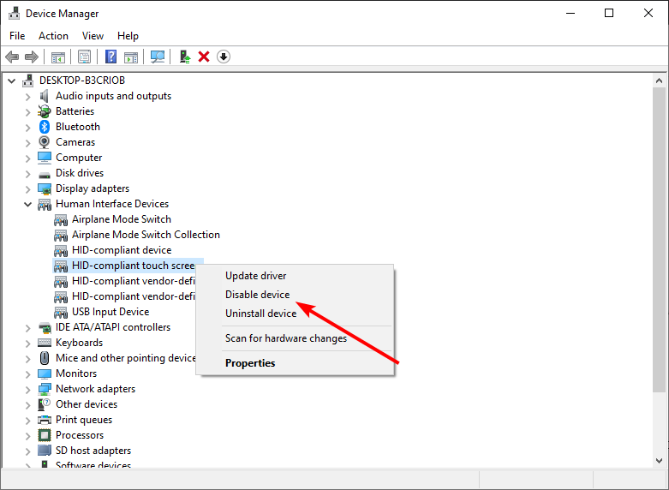This screenshot has width=669, height=490.
Task: Click the Audio inputs and outputs speaker icon
Action: click(45, 96)
